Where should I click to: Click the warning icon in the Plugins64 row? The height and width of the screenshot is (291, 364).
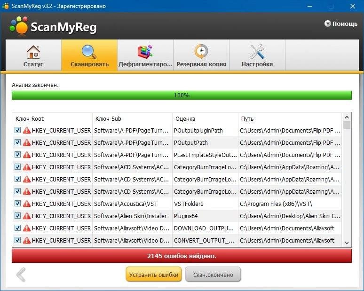click(x=27, y=216)
